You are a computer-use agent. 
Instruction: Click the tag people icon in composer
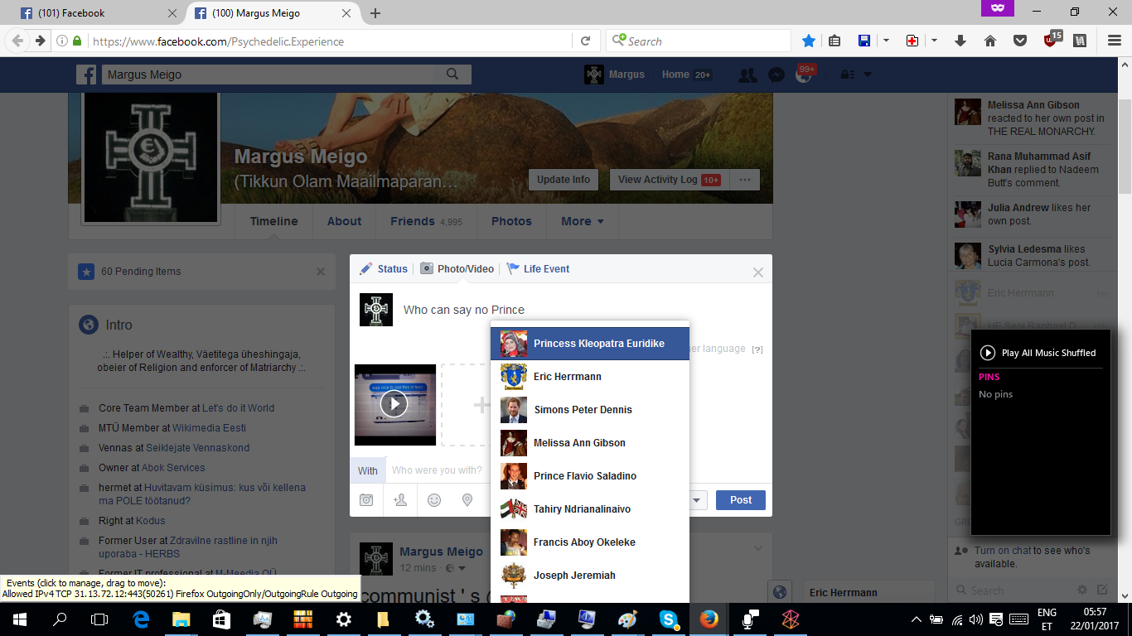[400, 500]
